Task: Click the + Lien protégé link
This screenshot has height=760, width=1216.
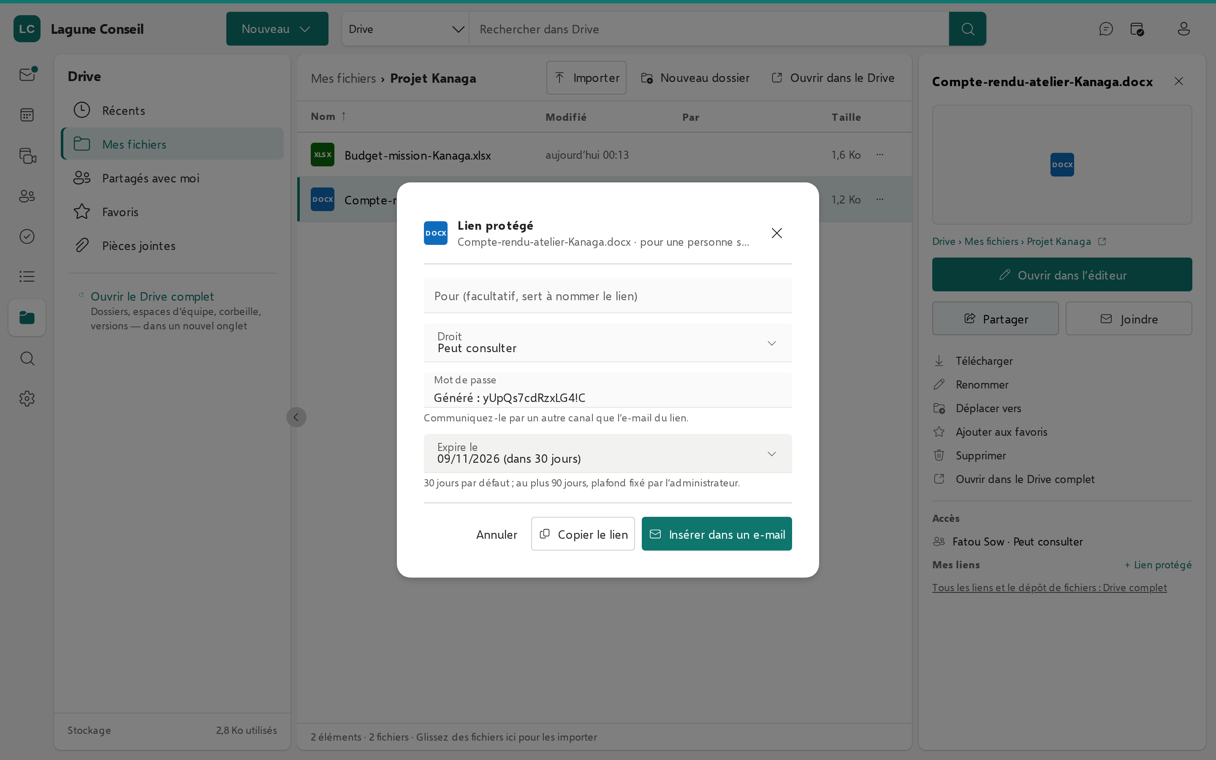Action: click(1158, 565)
